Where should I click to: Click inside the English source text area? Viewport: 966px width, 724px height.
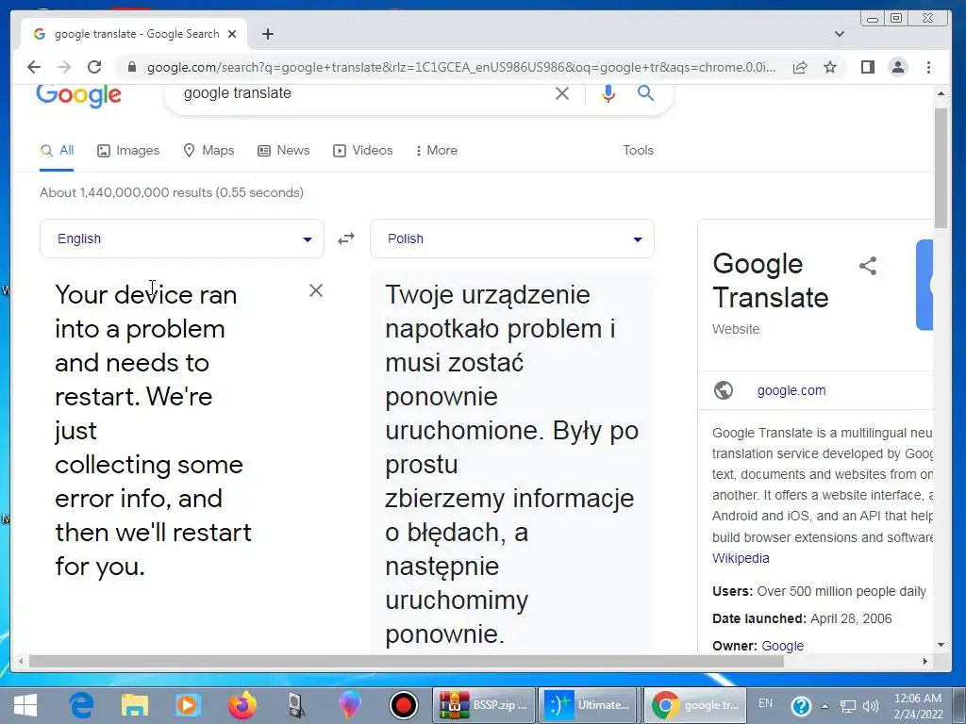(154, 430)
